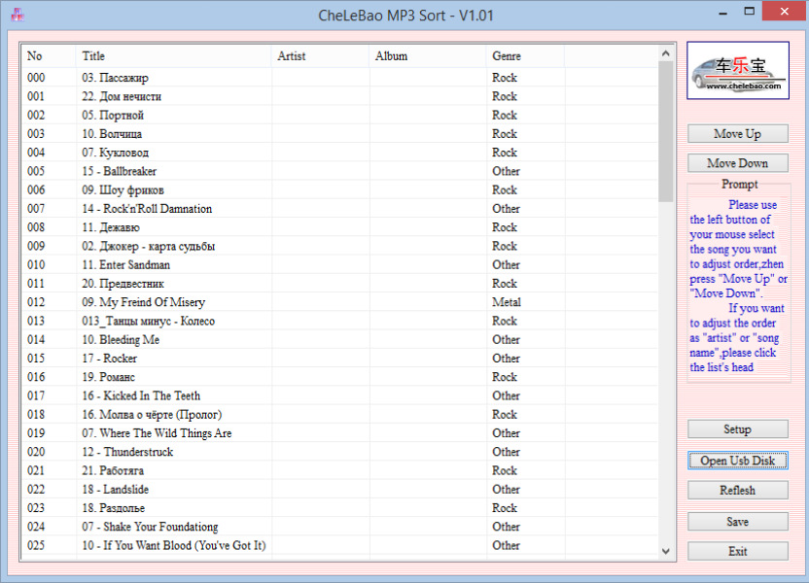Sort the list by the No column header
The image size is (809, 583).
pyautogui.click(x=49, y=56)
